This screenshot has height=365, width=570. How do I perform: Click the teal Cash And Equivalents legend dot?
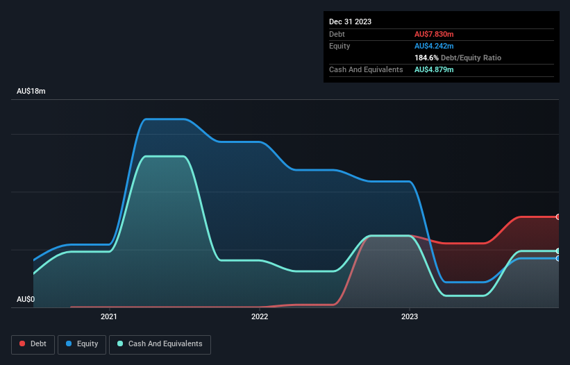120,343
